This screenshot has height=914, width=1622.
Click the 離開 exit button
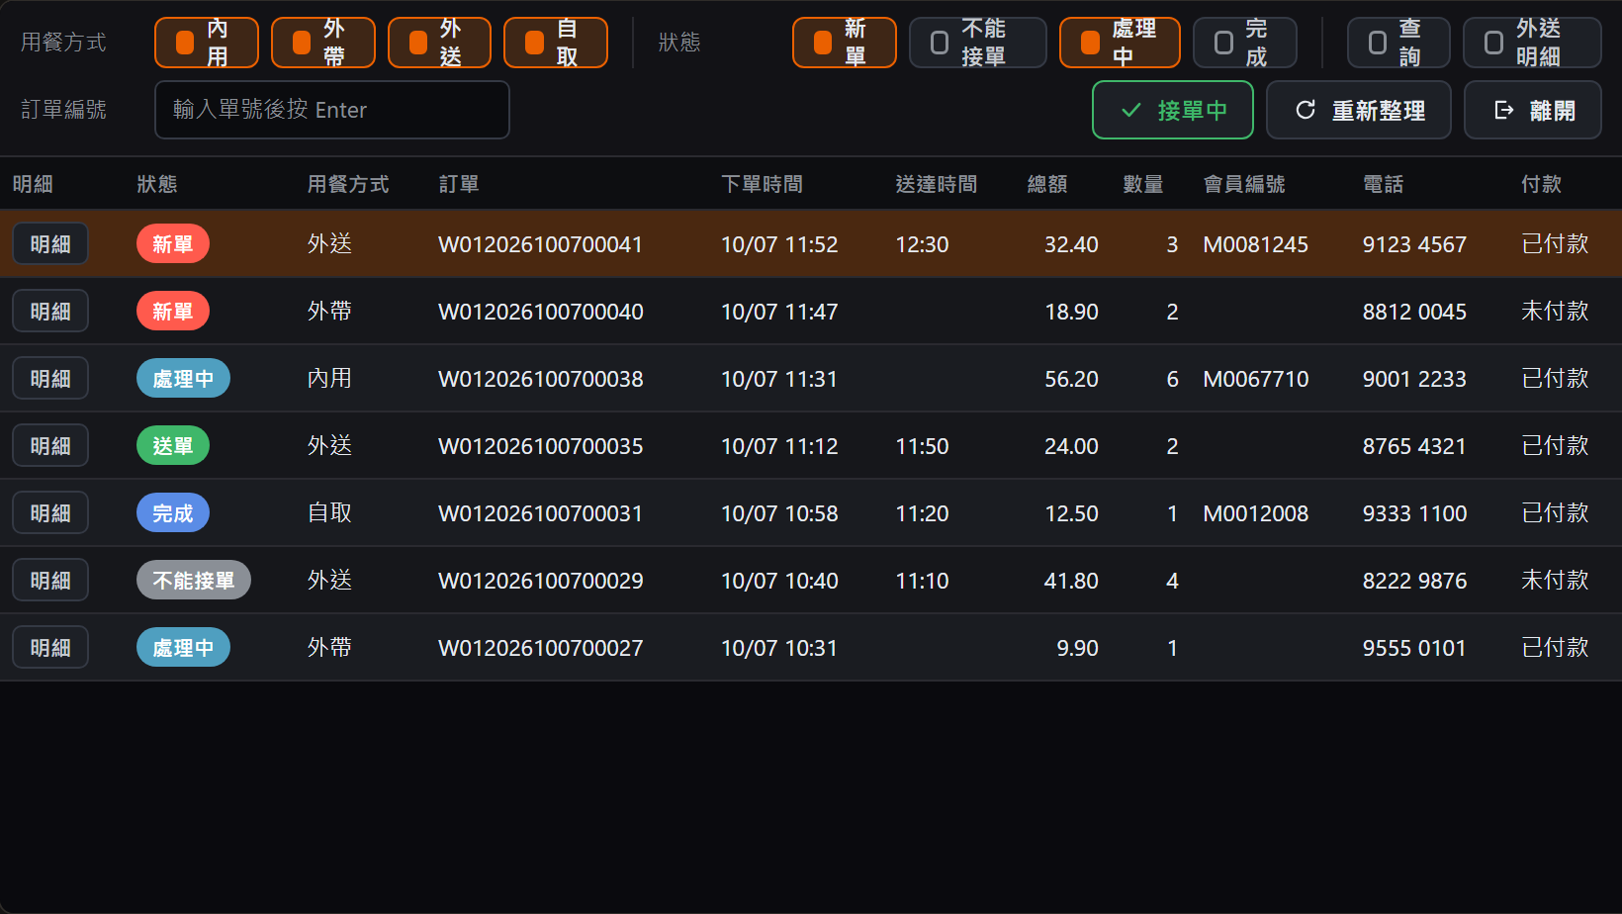tap(1532, 110)
